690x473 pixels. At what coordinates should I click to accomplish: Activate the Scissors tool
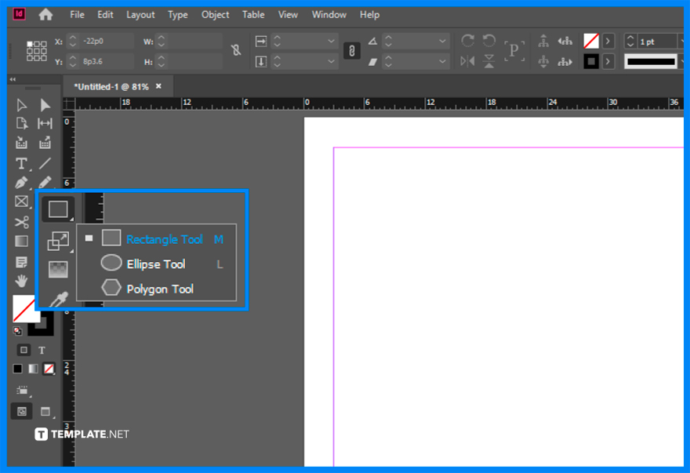coord(21,221)
